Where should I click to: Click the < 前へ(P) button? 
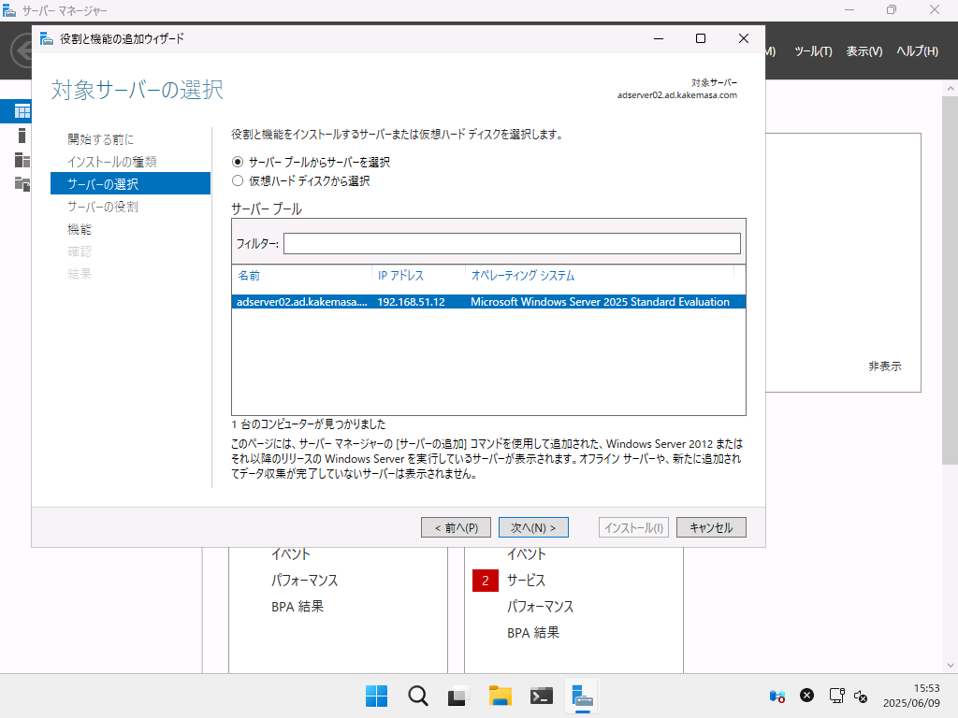click(456, 527)
